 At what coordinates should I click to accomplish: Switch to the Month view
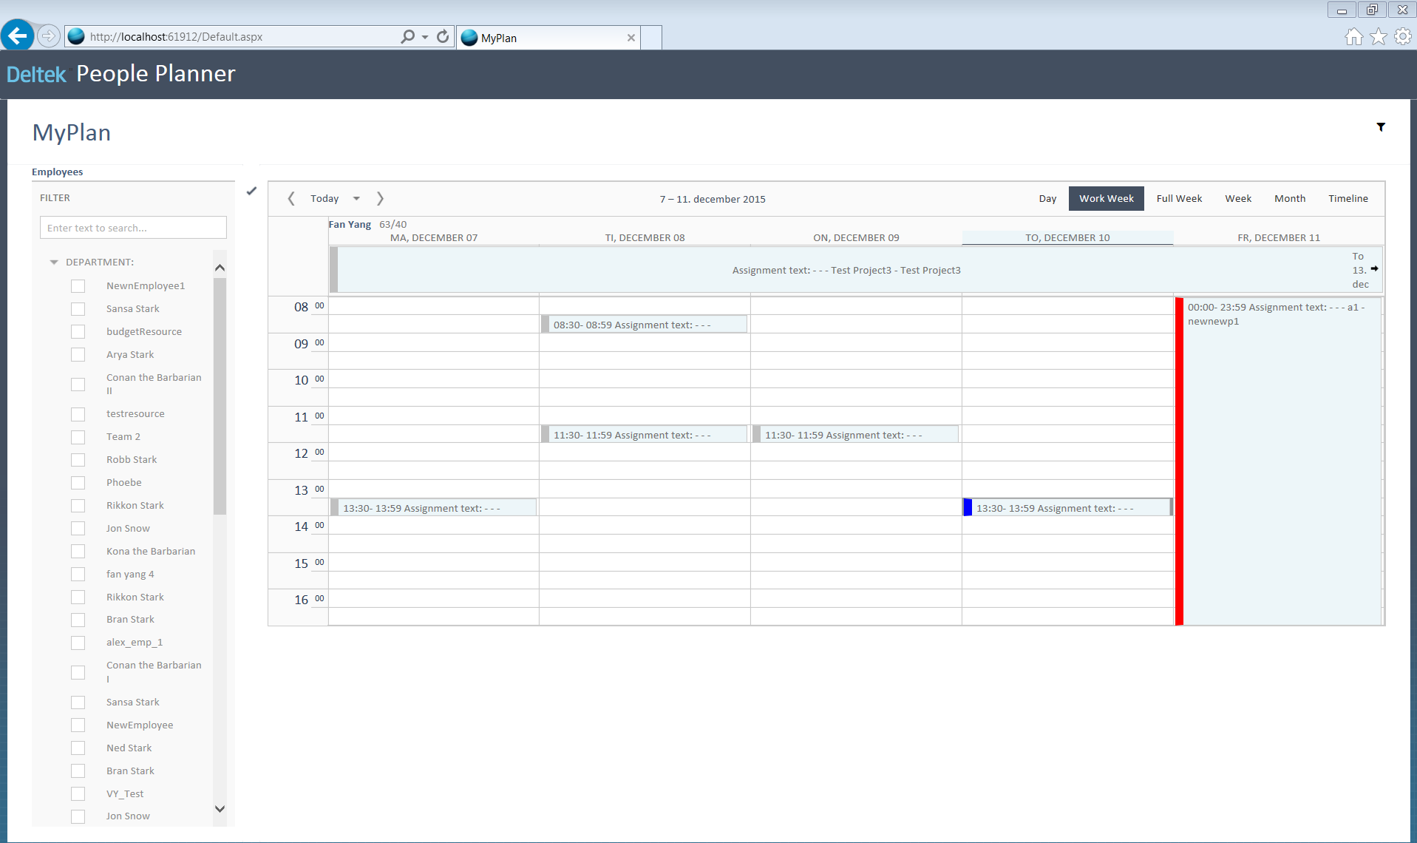tap(1289, 198)
